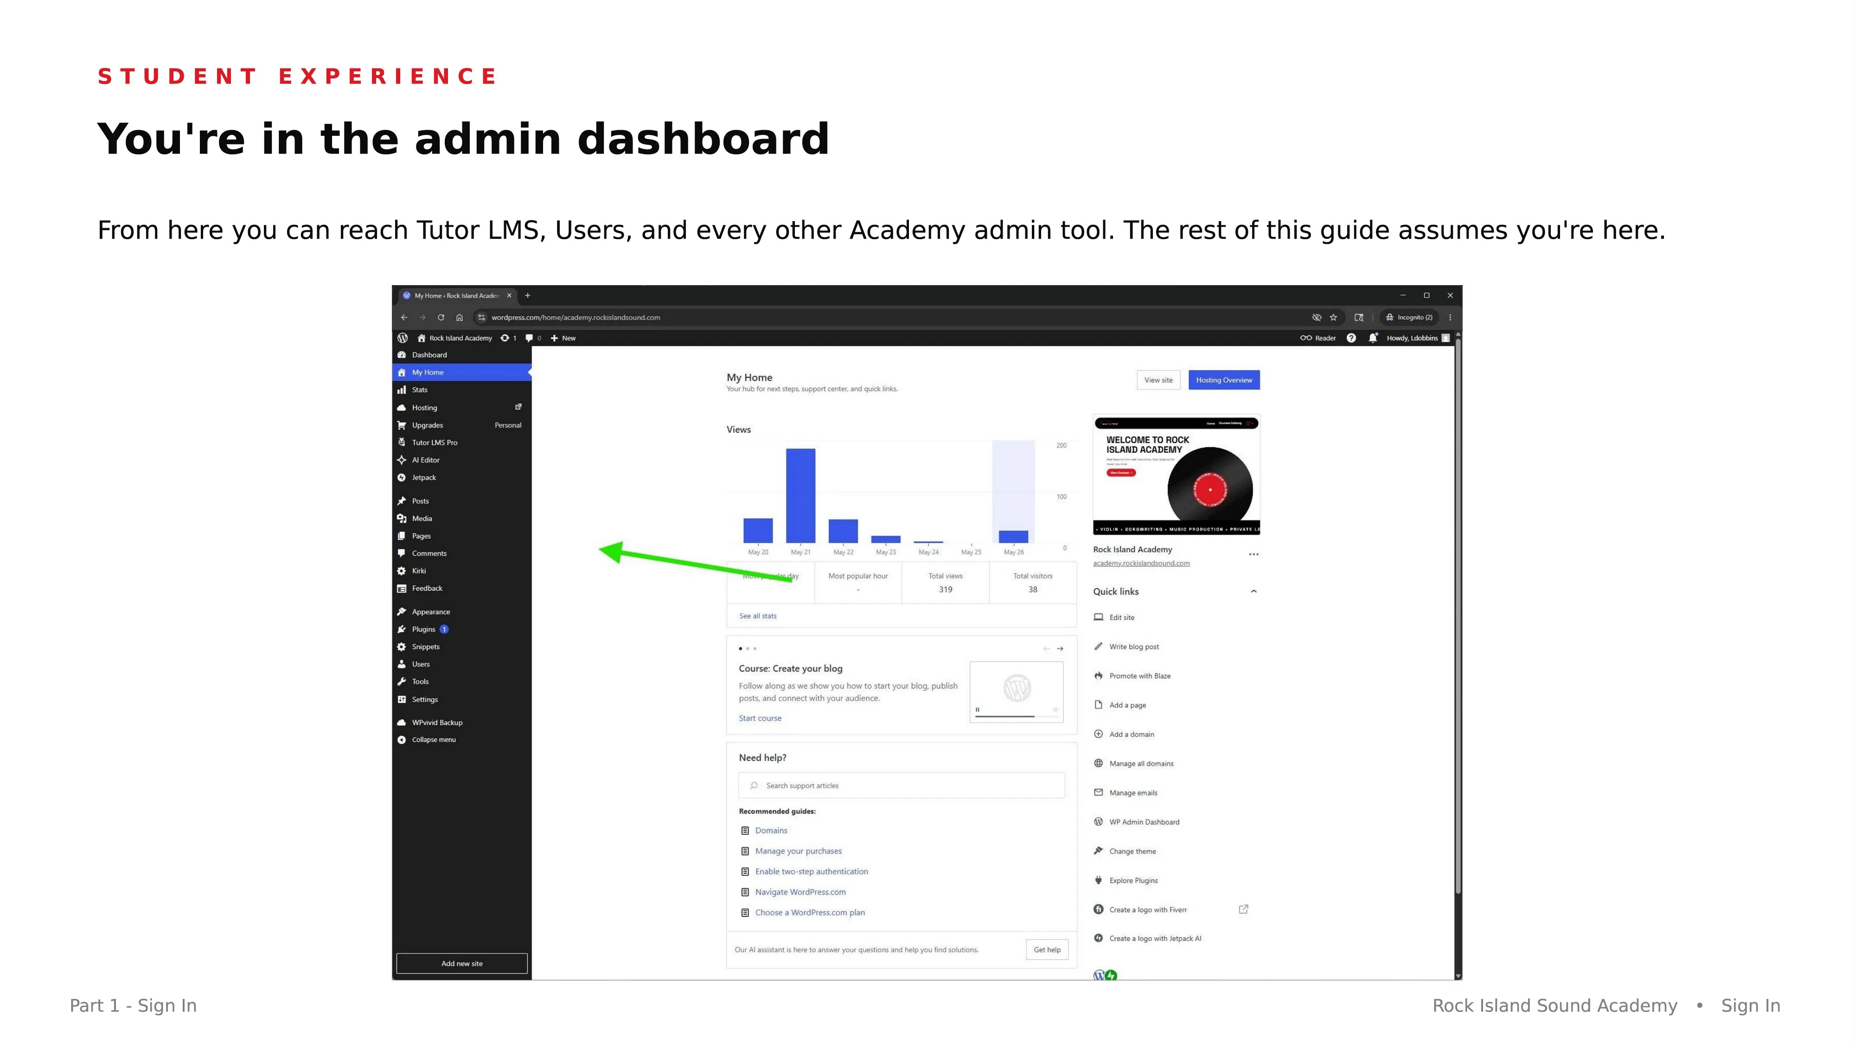This screenshot has height=1043, width=1855.
Task: Close the My Home browser tab
Action: click(x=509, y=295)
